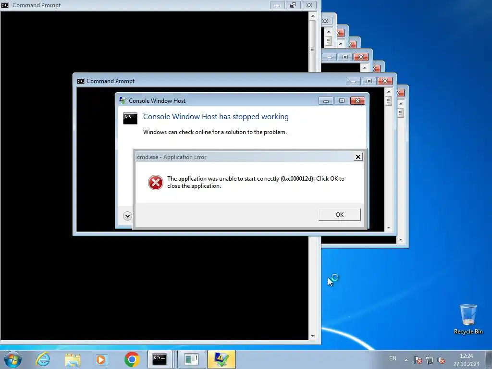Click OK in the Application Error dialog
Screen dimensions: 492x369
pos(340,215)
